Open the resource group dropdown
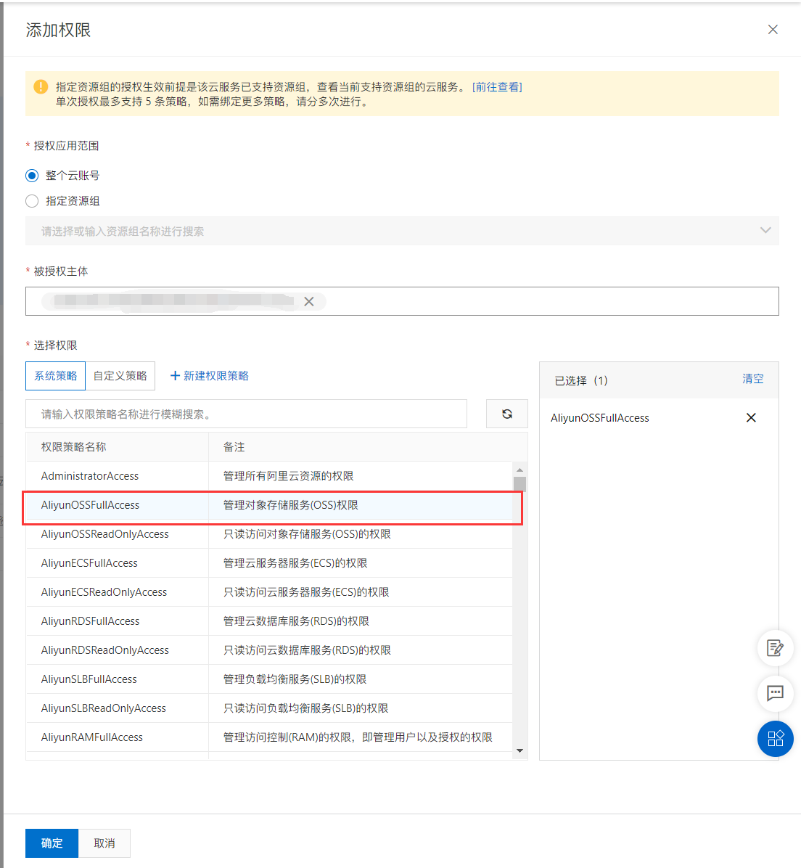 [x=402, y=231]
